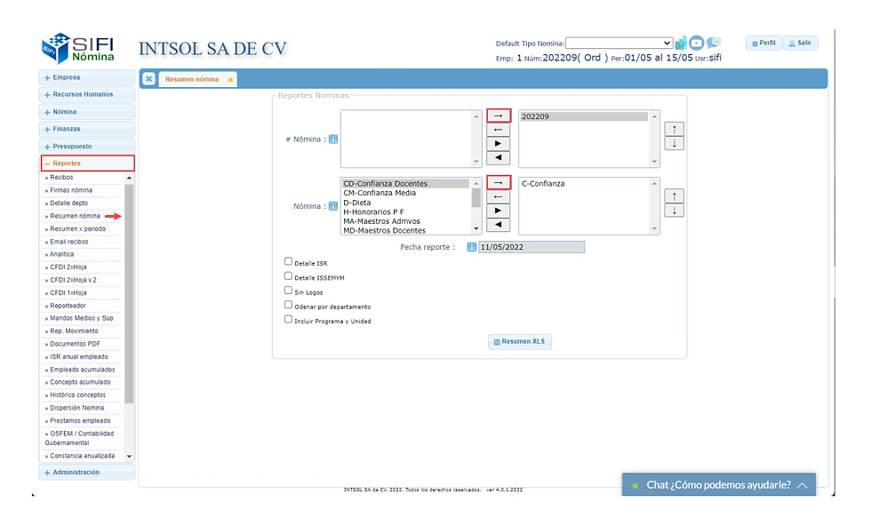Add selected Nómina type to right list
Image resolution: width=871 pixels, height=526 pixels.
tap(499, 183)
